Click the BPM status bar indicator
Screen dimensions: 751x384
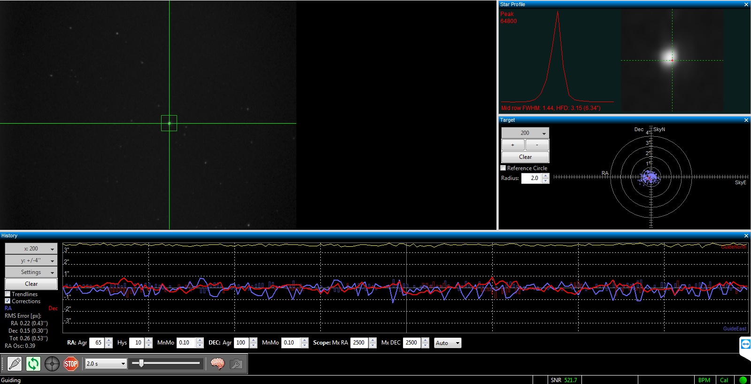(x=704, y=380)
